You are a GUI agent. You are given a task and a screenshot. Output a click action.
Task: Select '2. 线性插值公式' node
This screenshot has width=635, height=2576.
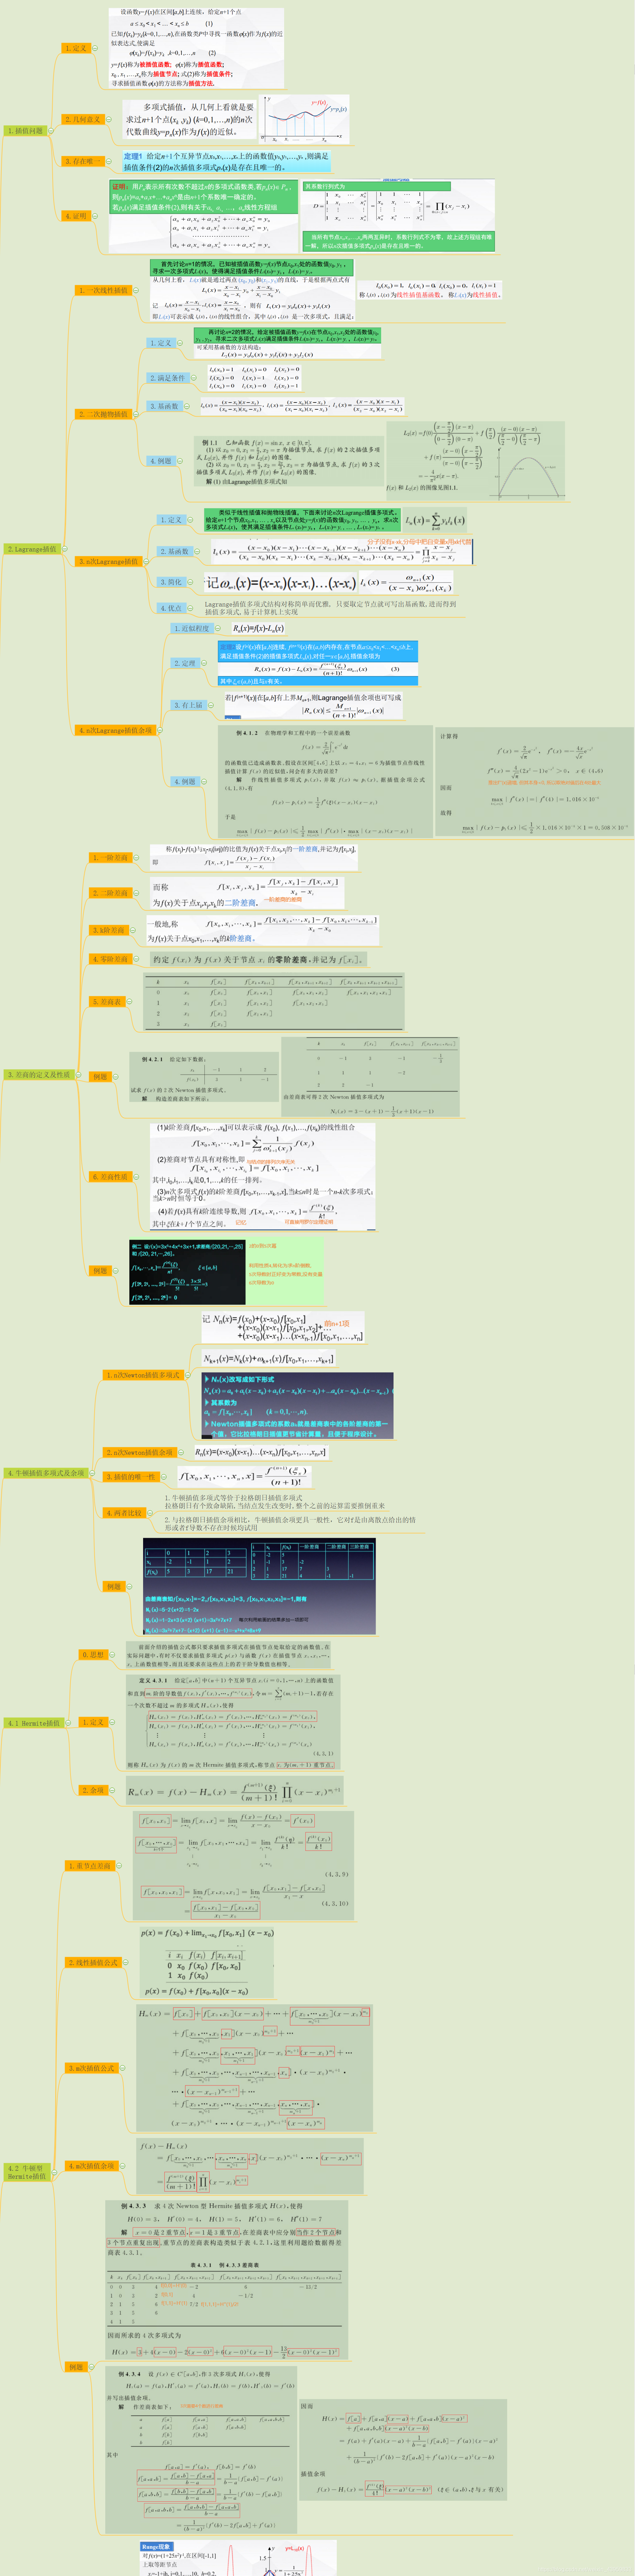coord(93,1963)
